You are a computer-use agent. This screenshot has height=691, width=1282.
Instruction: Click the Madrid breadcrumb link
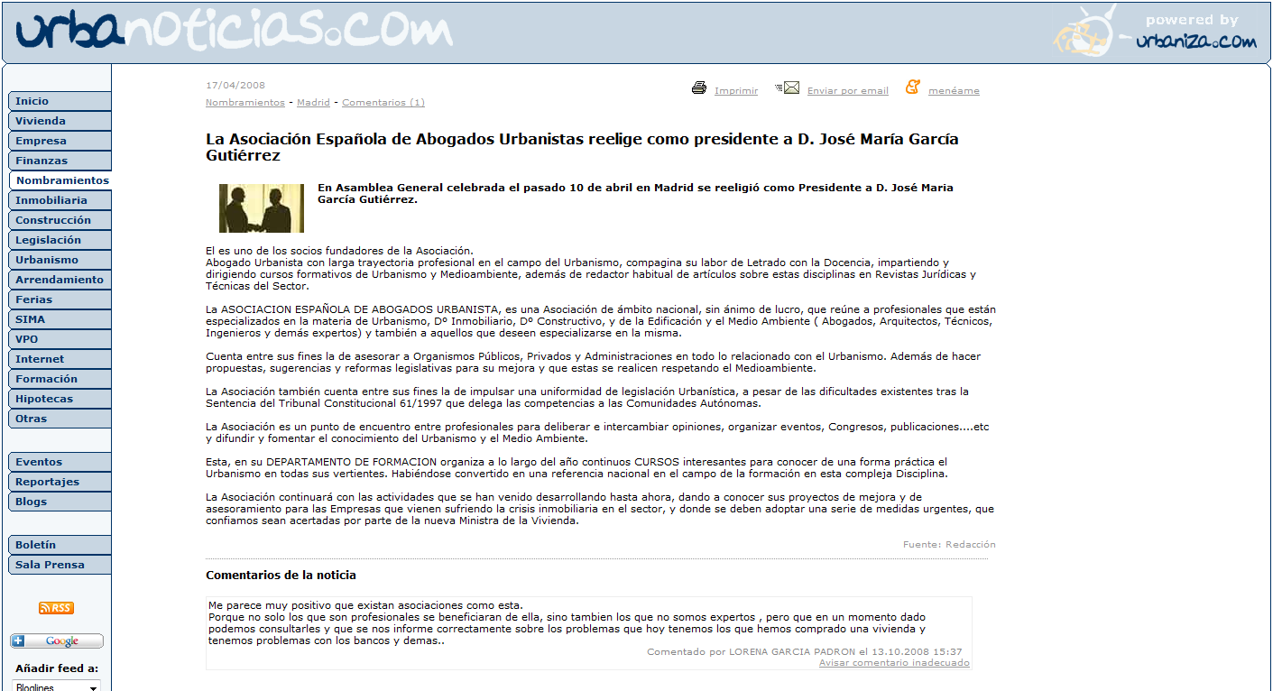click(313, 103)
